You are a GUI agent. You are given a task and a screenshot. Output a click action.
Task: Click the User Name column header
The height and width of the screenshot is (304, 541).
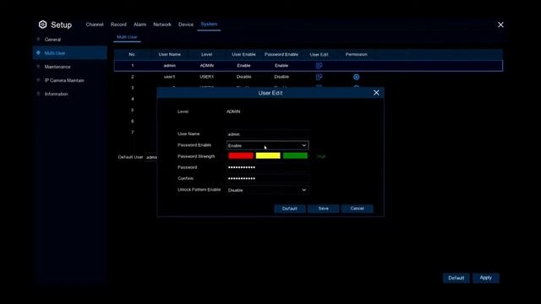point(169,54)
